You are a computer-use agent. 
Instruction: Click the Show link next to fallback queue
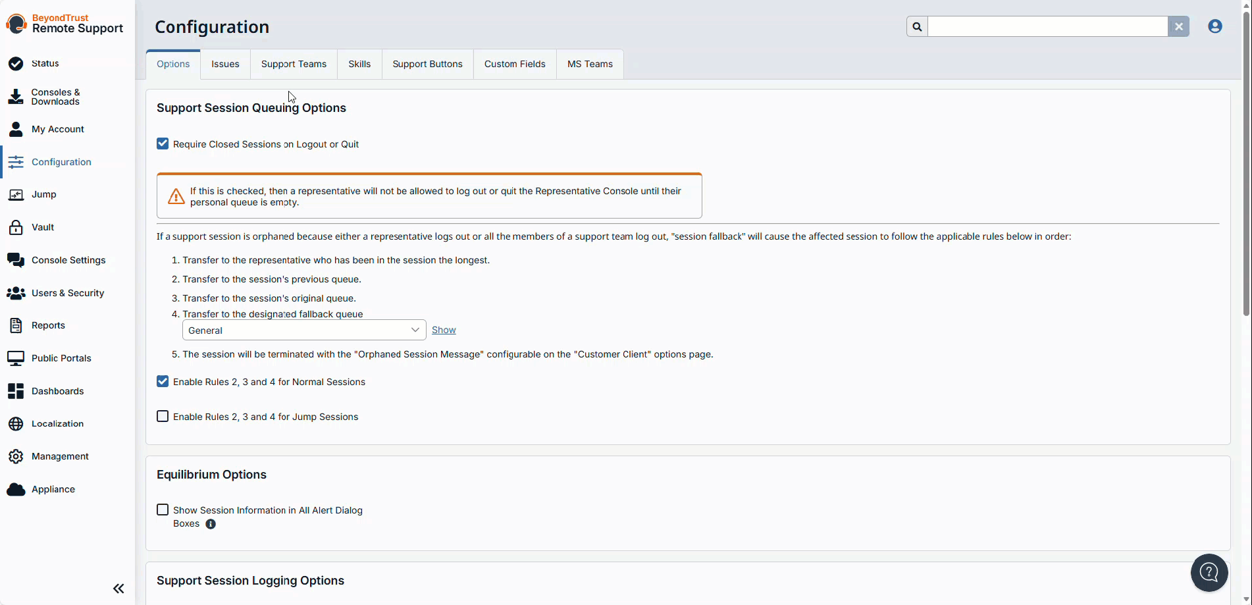click(444, 330)
